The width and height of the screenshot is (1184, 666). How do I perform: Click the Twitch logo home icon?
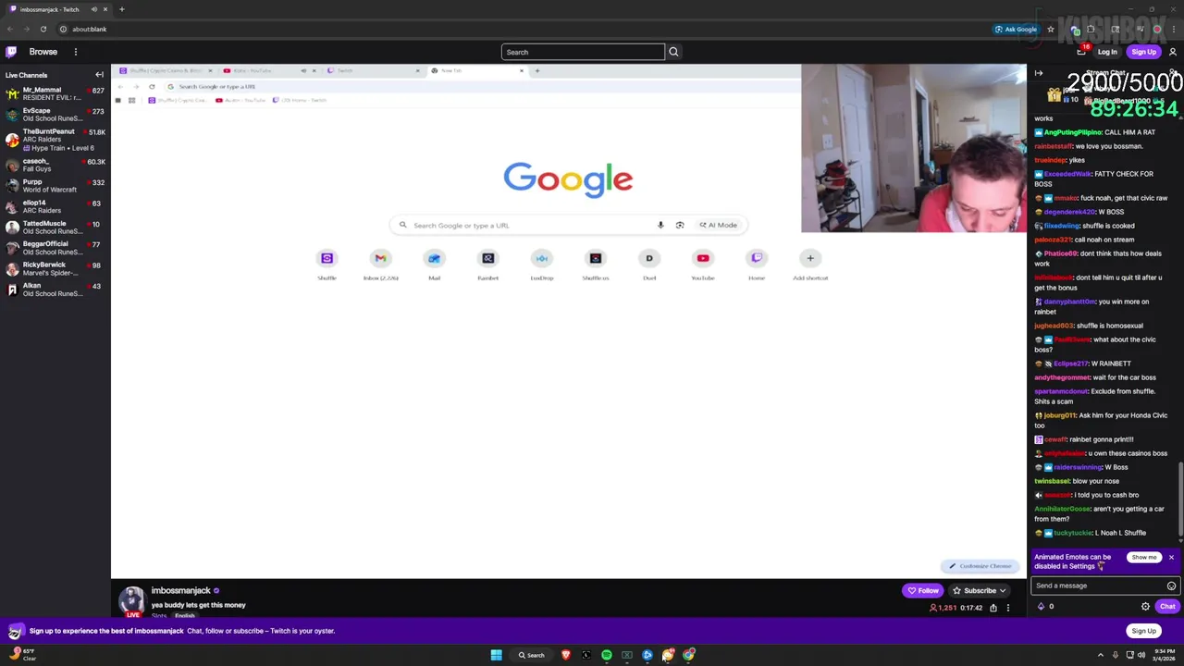pos(11,52)
